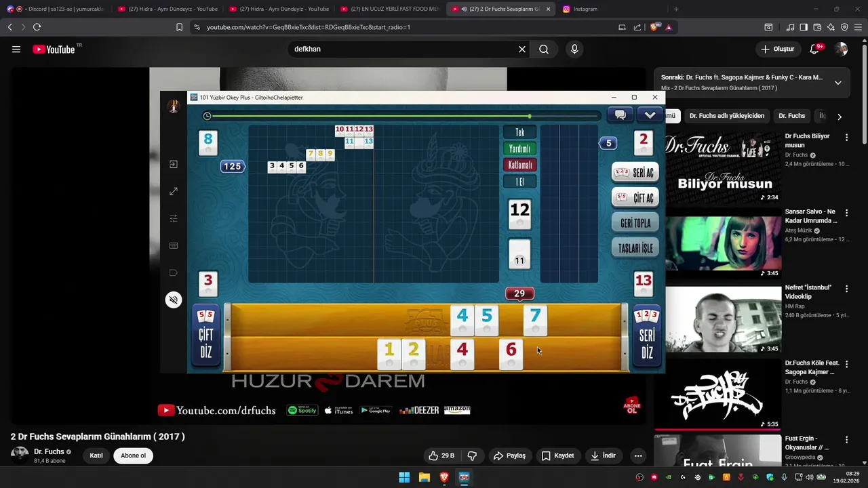Click the GERİ TOPLA button

tap(635, 223)
